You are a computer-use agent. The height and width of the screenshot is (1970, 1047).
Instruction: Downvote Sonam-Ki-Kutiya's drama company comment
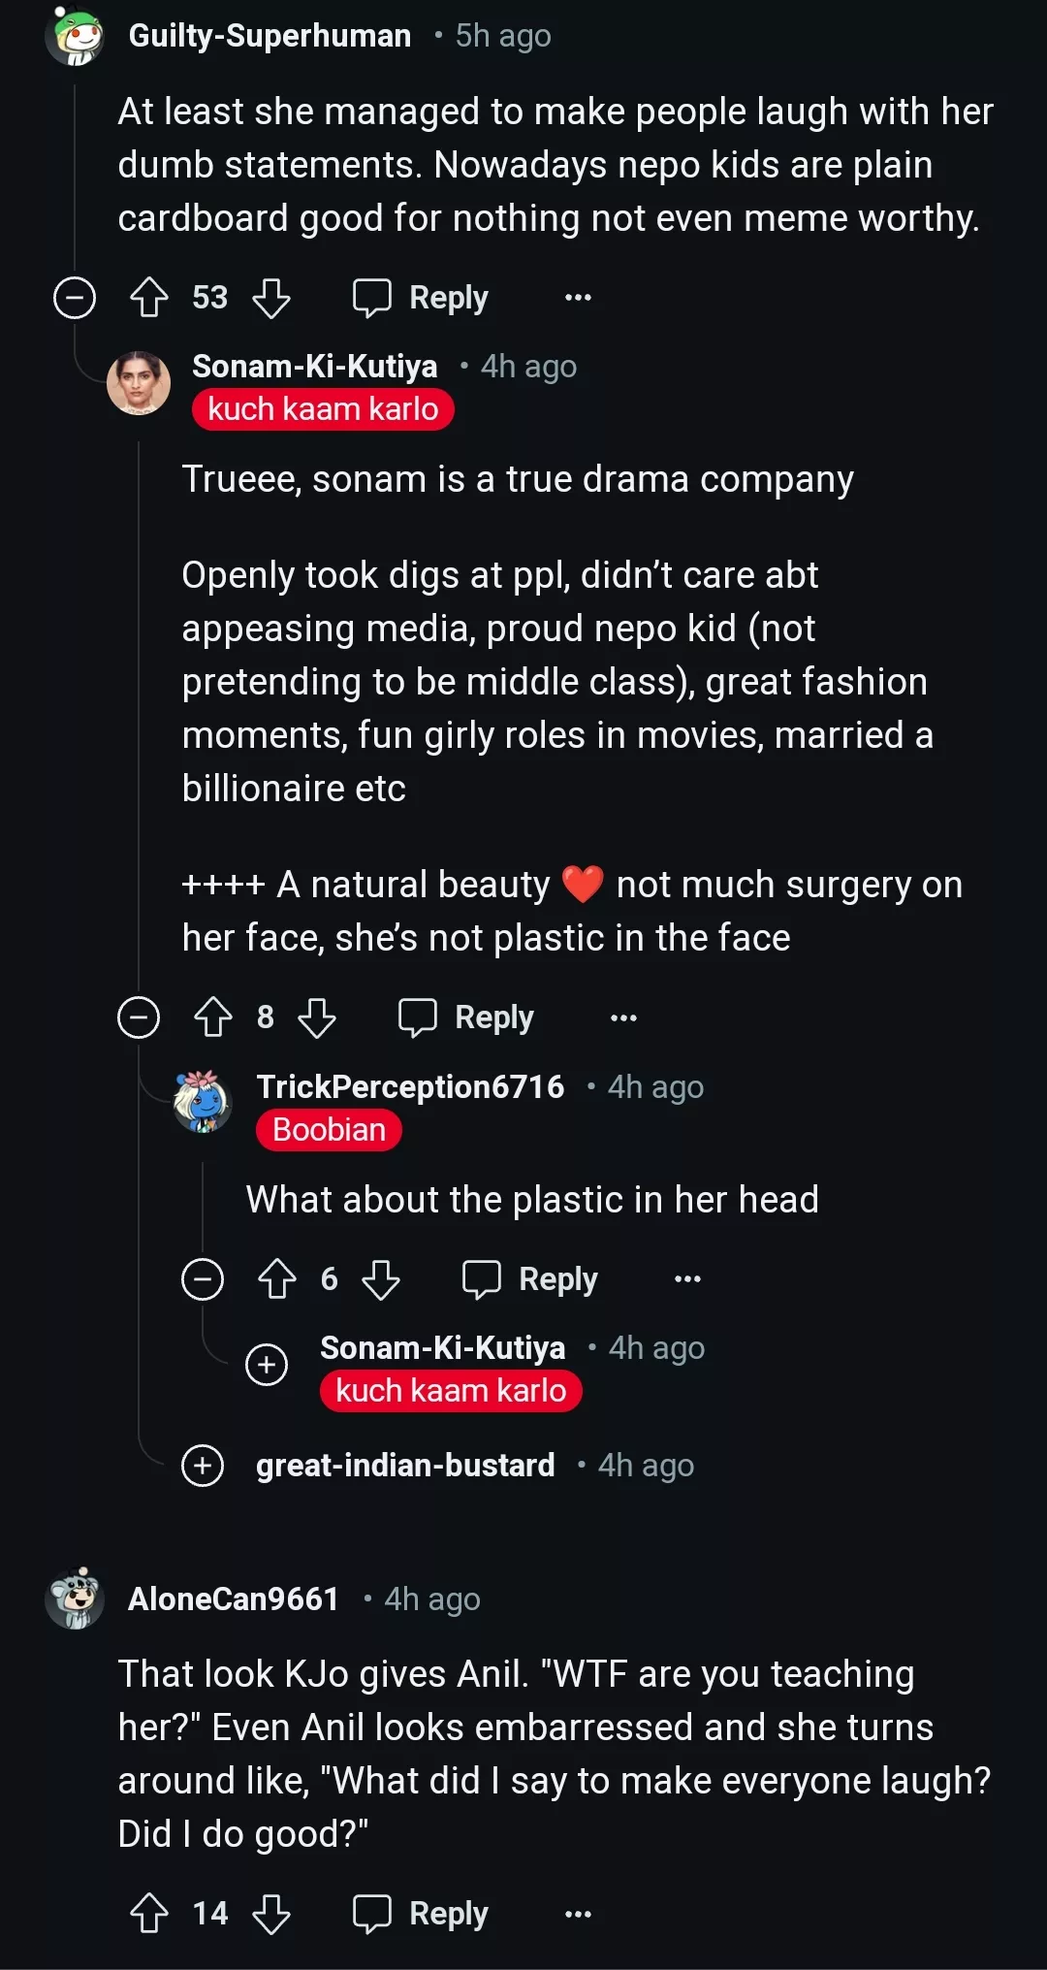[x=318, y=1017]
